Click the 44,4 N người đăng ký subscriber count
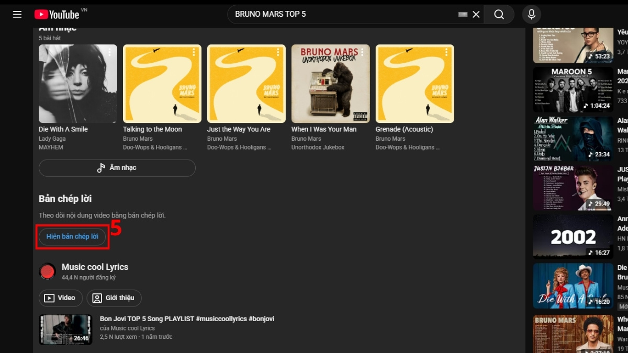The image size is (628, 353). tap(88, 278)
